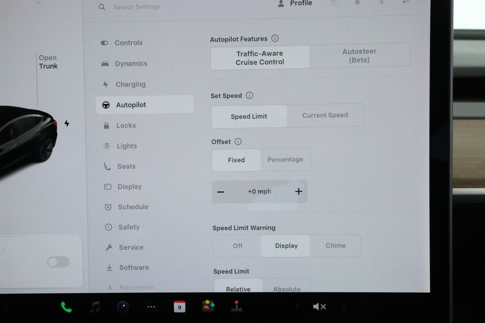
Task: Set Speed Limit Warning to Chime
Action: 335,246
